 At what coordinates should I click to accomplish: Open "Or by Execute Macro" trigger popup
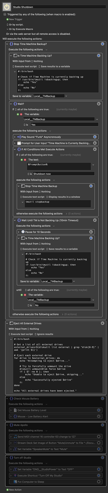click(x=20, y=29)
